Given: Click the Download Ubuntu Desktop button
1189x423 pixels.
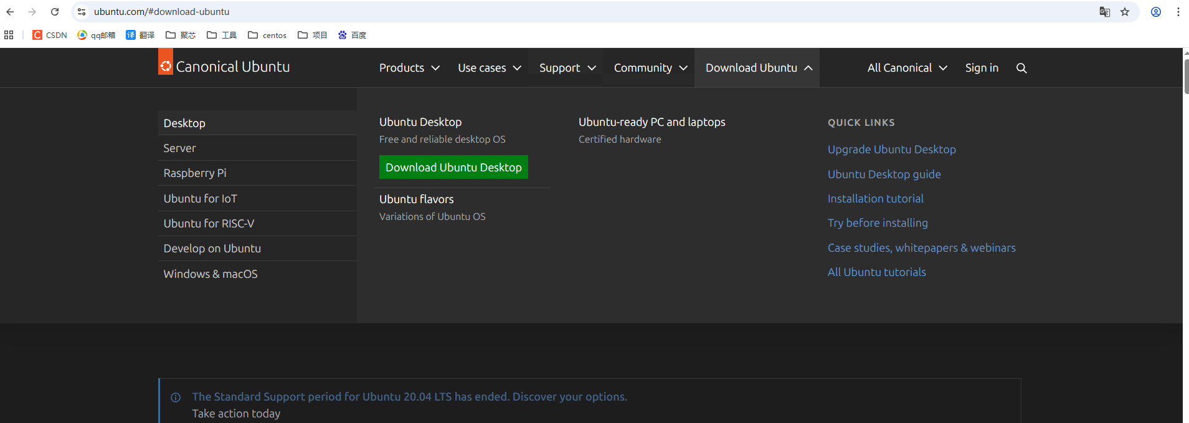Looking at the screenshot, I should pos(453,167).
